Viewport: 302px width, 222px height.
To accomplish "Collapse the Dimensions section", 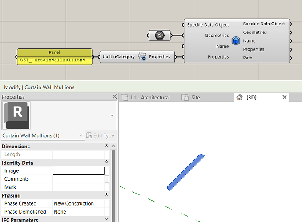I will tap(106, 146).
